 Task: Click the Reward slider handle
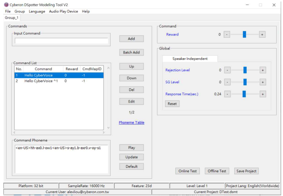(x=244, y=34)
